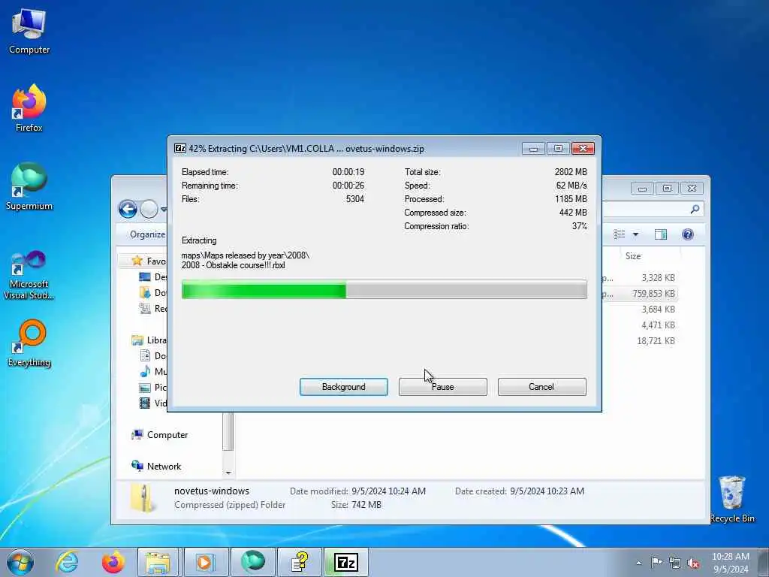Maximize the Explorer window
Screen dimensions: 769x577
(667, 188)
